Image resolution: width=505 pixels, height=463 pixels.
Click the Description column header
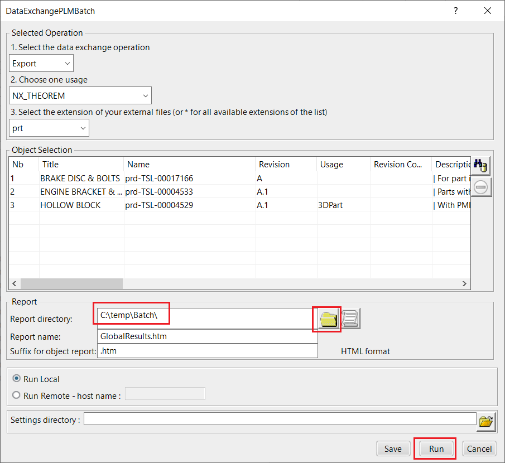pyautogui.click(x=452, y=165)
